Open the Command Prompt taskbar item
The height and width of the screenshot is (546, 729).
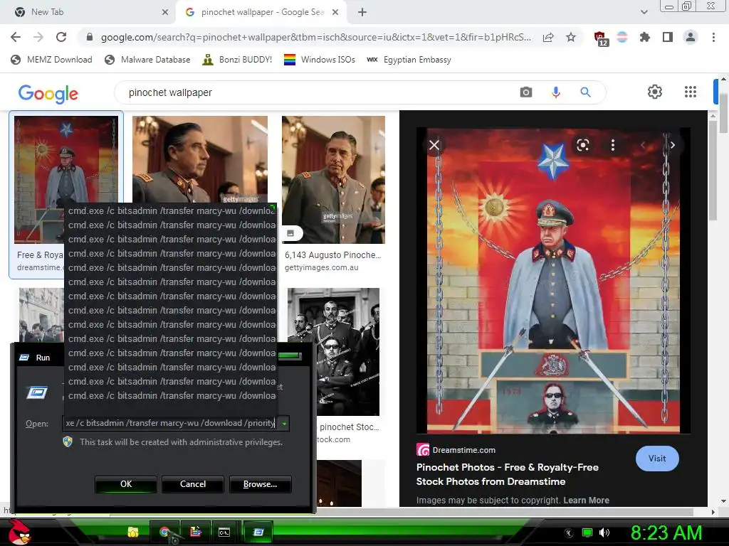224,532
